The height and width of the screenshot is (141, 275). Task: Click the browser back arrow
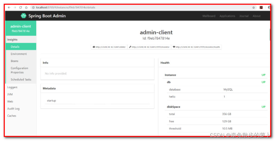(x=9, y=8)
